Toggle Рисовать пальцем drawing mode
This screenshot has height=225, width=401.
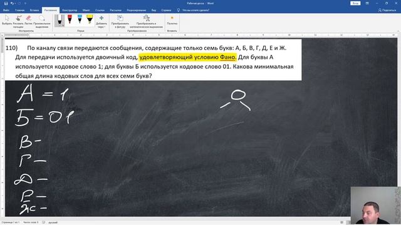pos(18,21)
